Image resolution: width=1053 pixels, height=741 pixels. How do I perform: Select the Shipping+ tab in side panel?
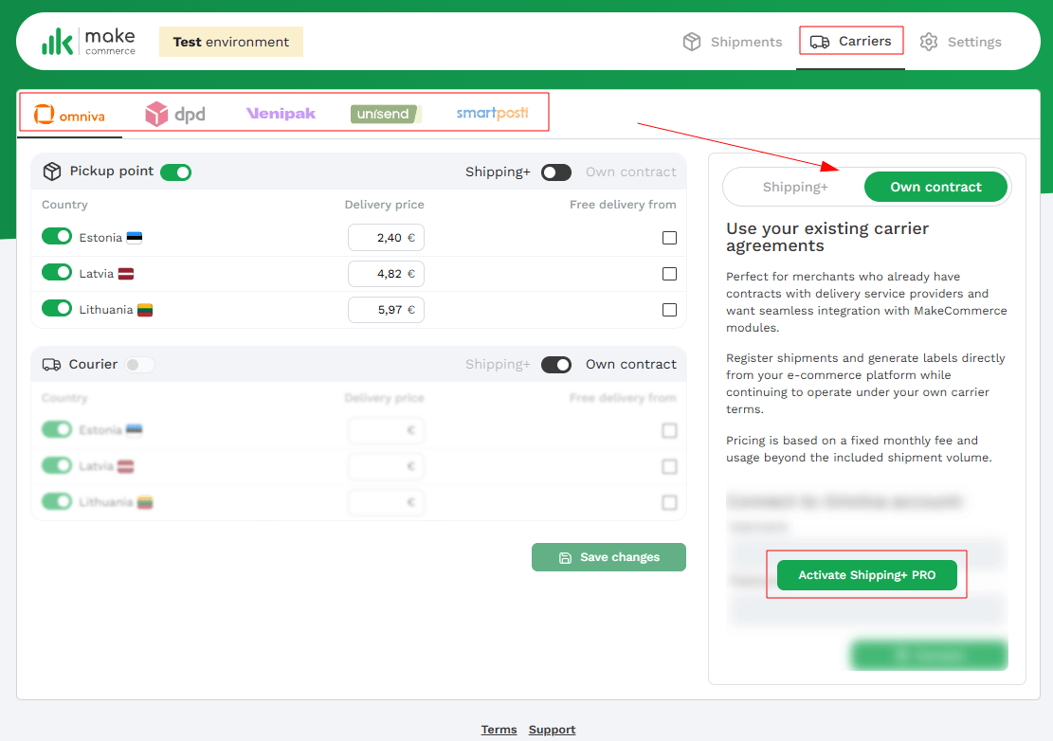(795, 187)
